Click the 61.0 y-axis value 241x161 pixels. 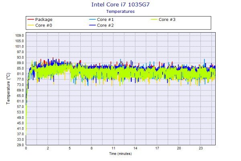[x=20, y=101]
